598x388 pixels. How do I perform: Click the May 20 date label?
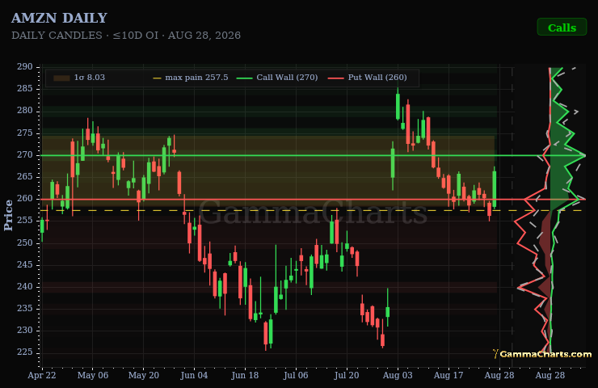[x=143, y=375]
